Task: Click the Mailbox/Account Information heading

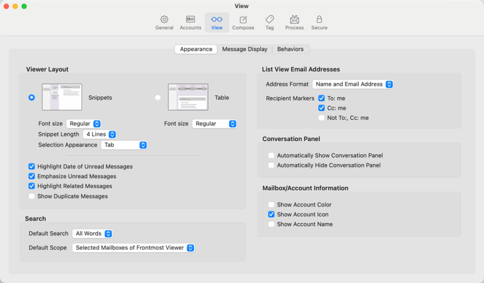Action: pyautogui.click(x=305, y=188)
